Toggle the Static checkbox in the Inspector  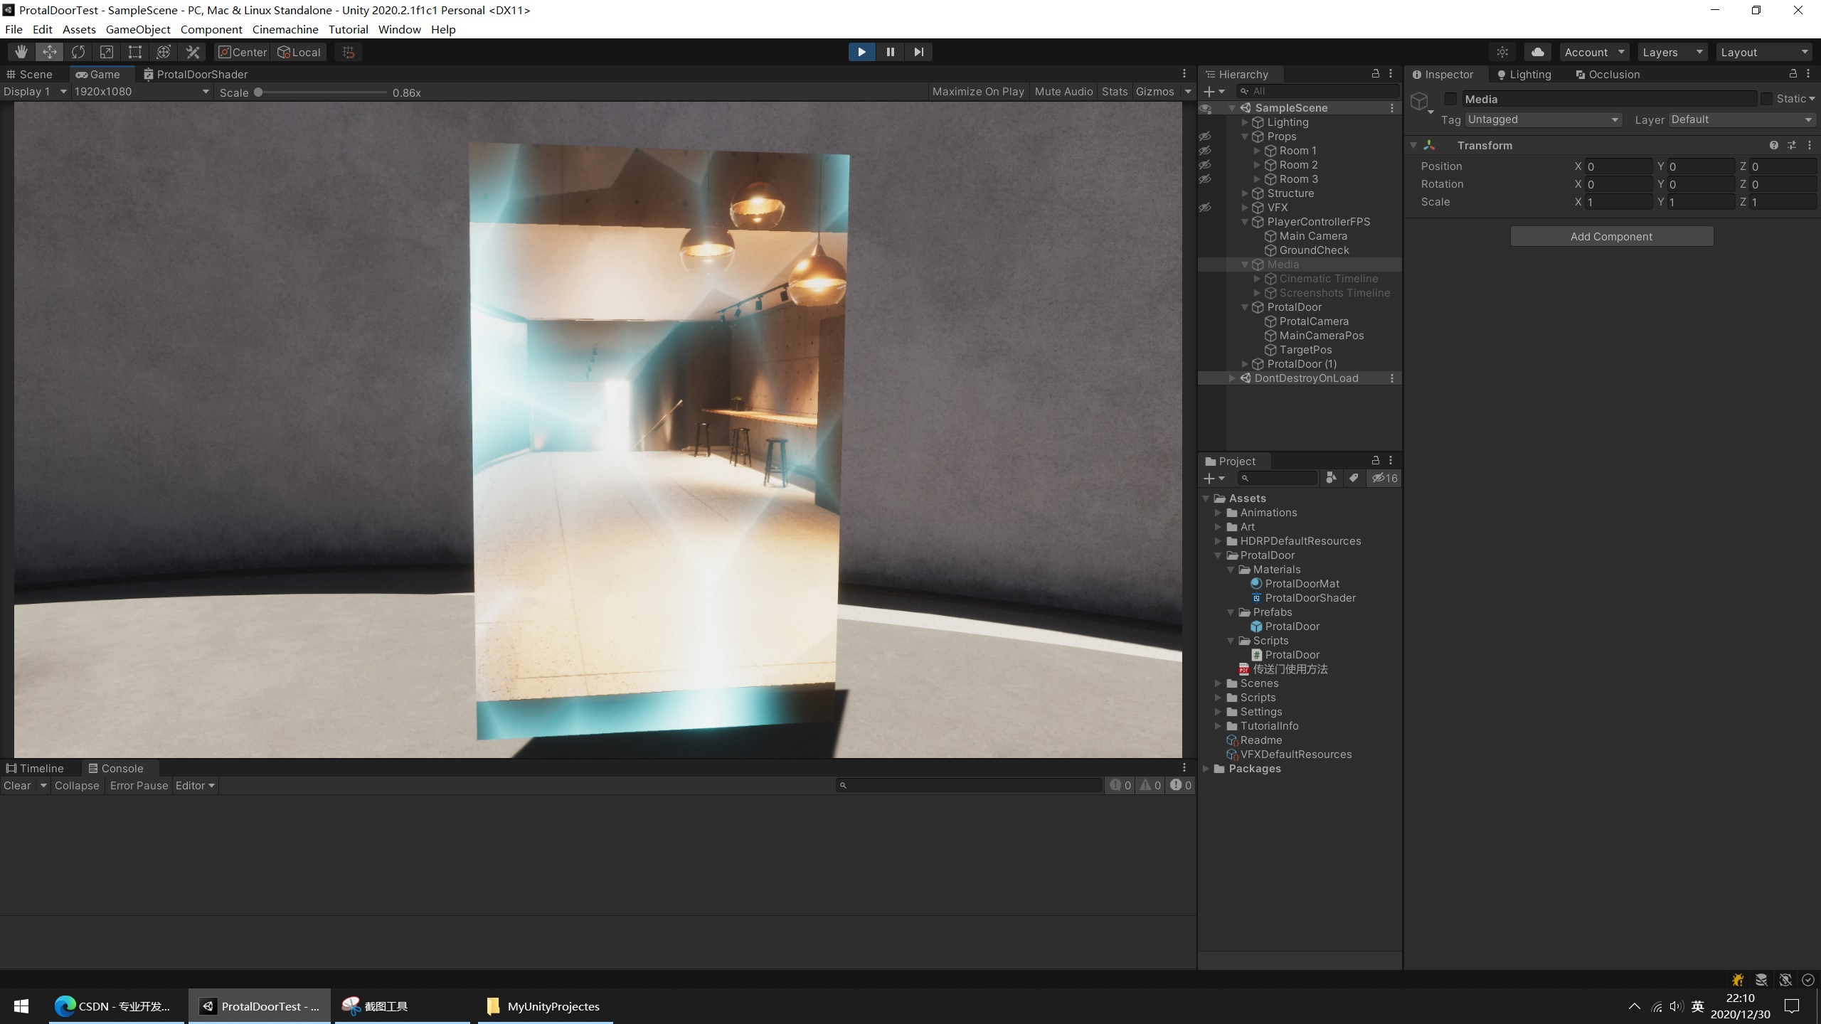click(1767, 99)
